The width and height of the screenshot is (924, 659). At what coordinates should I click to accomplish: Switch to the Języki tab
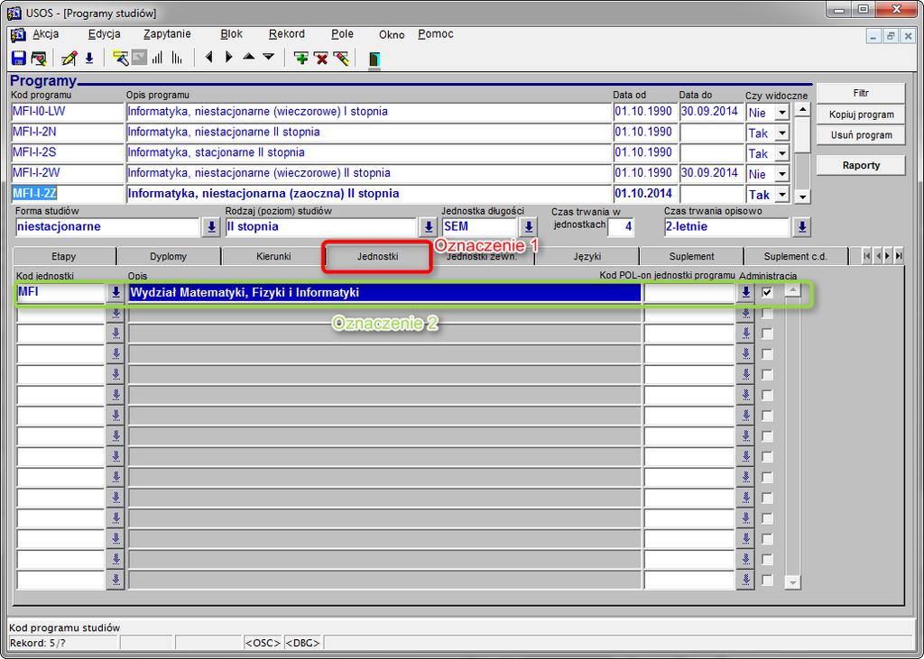coord(587,257)
